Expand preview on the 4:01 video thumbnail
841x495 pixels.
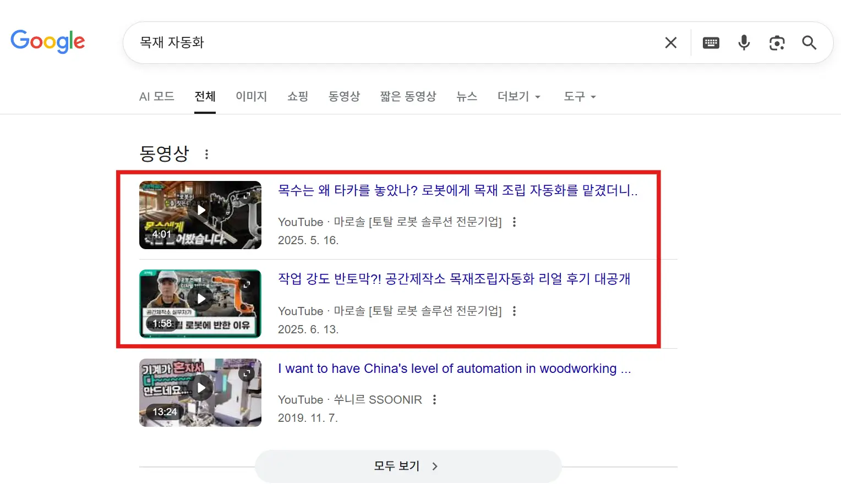tap(246, 195)
